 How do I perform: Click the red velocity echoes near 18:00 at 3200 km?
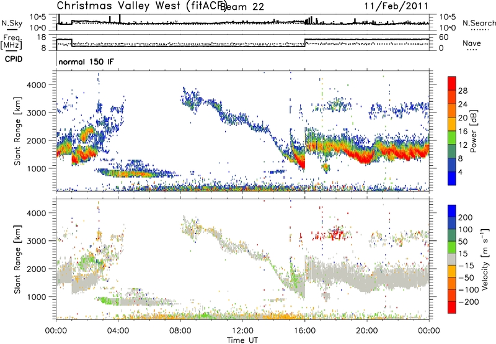[337, 233]
